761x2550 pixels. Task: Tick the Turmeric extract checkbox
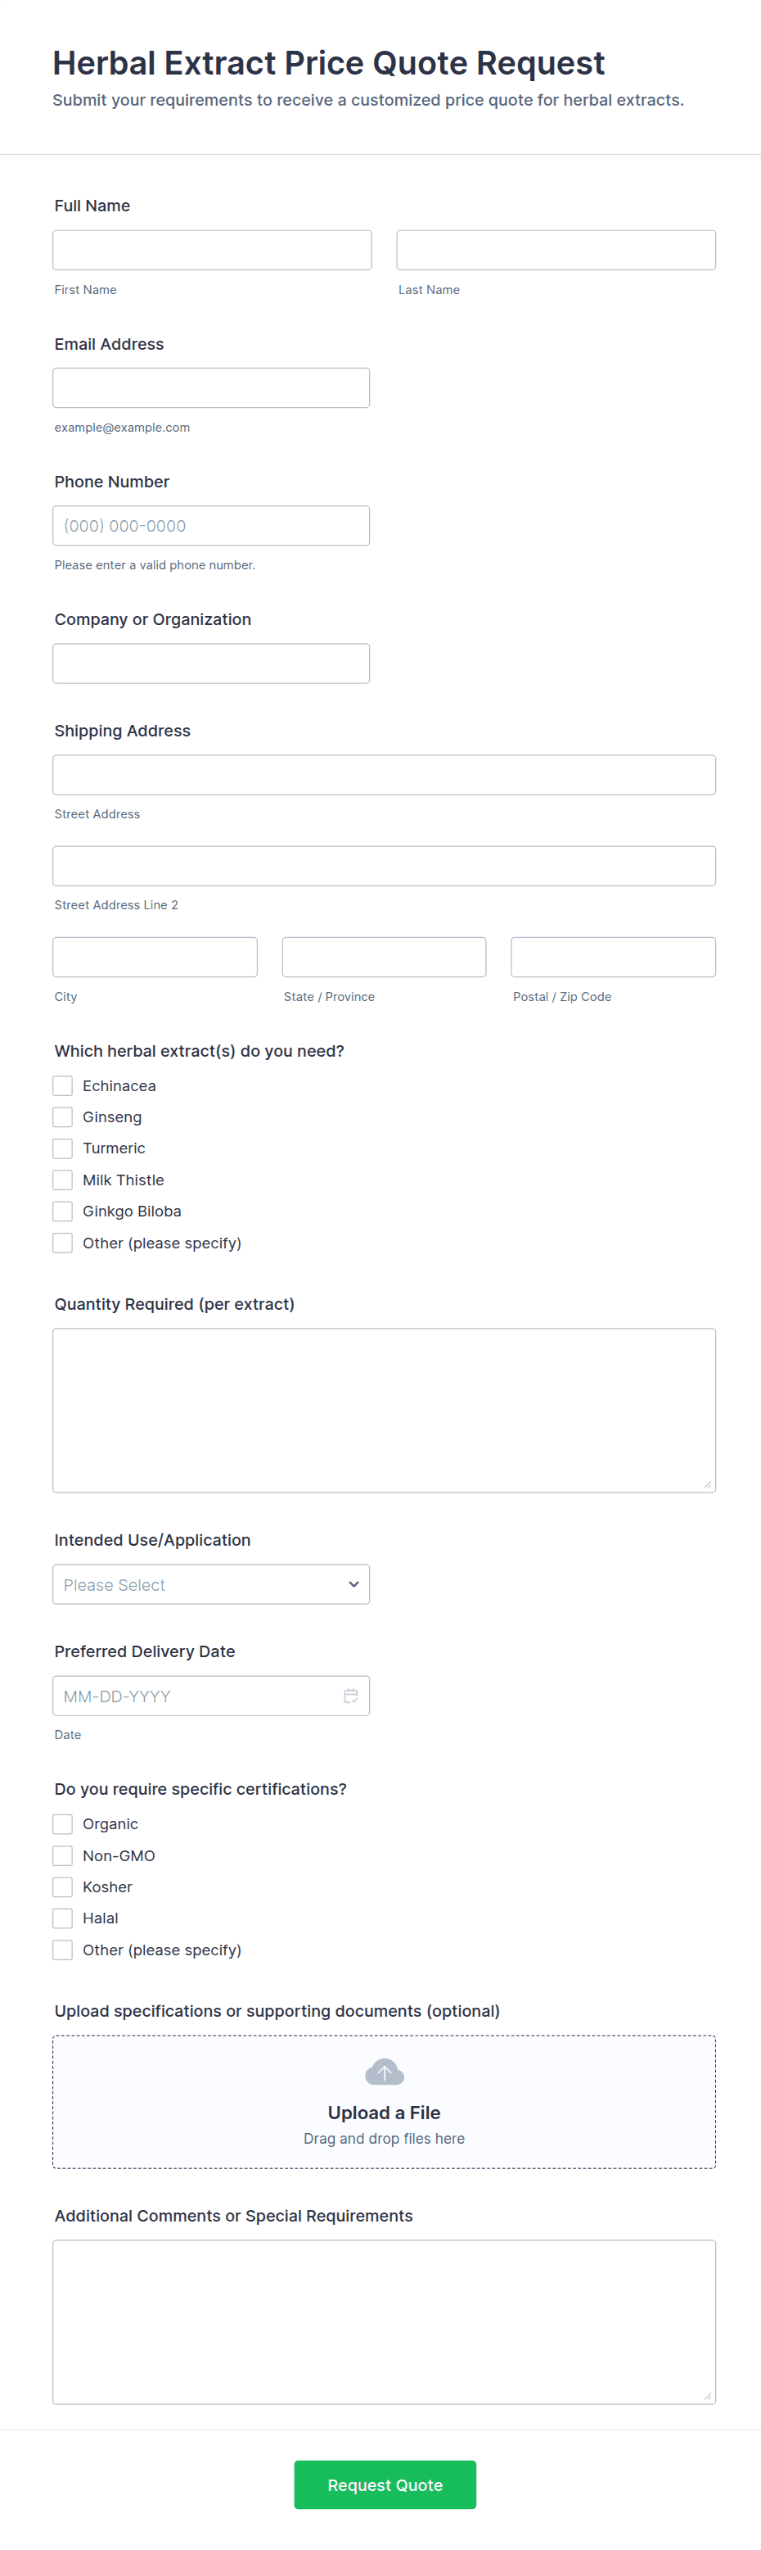62,1148
